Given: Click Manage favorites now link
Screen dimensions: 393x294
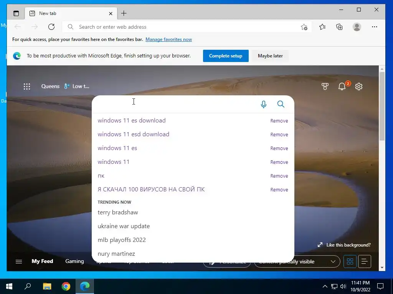Looking at the screenshot, I should click(x=169, y=39).
